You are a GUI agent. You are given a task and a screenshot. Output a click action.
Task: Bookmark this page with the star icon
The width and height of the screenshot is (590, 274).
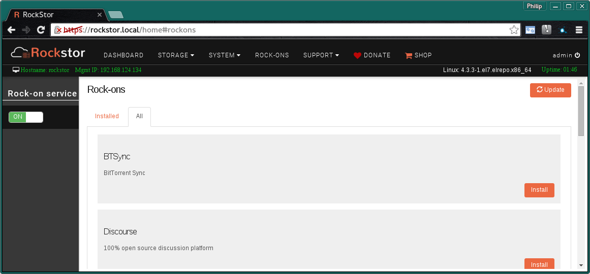coord(514,30)
